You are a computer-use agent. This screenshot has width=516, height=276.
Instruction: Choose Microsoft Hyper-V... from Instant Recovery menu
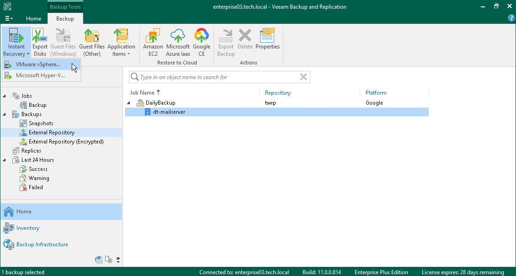coord(42,75)
